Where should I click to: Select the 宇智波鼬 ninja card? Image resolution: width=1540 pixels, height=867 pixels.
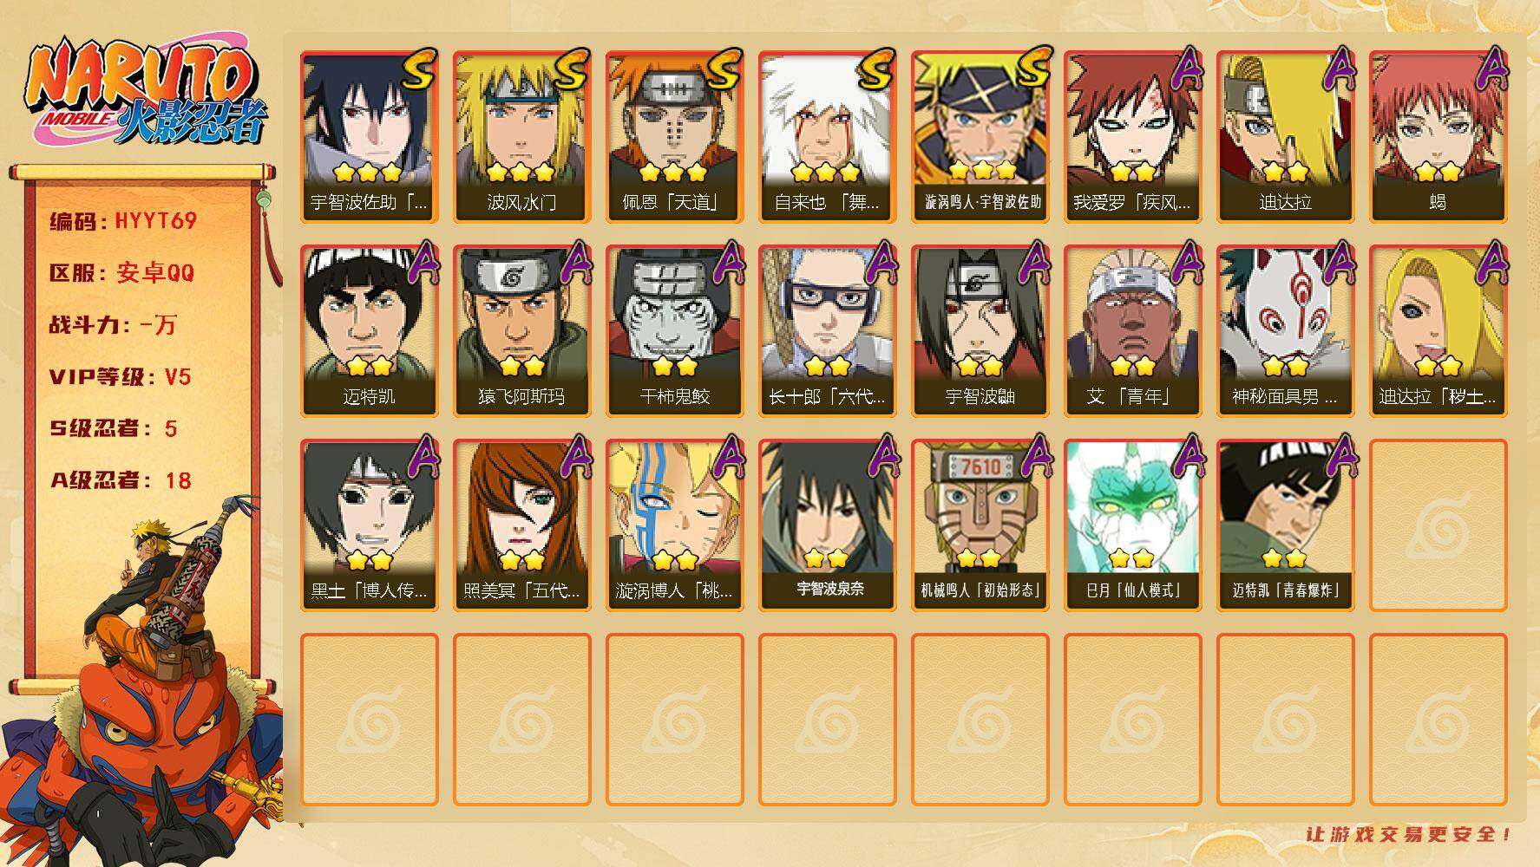[x=980, y=330]
